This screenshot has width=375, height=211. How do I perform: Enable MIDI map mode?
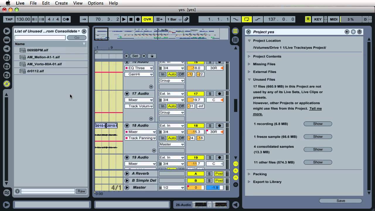pyautogui.click(x=334, y=19)
